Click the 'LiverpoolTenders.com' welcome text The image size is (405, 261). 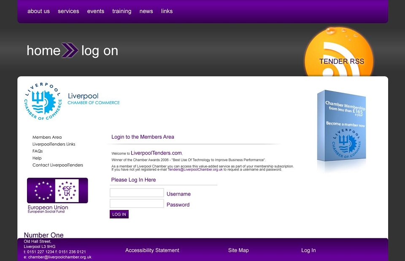click(156, 153)
